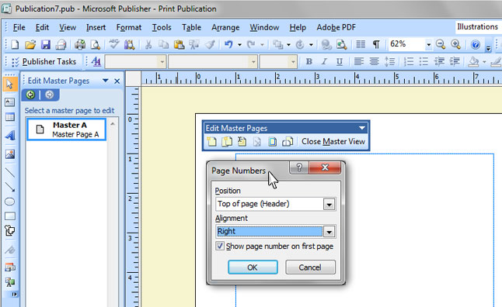The height and width of the screenshot is (307, 502).
Task: Open the Rotate dropdown arrow
Action: [311, 45]
